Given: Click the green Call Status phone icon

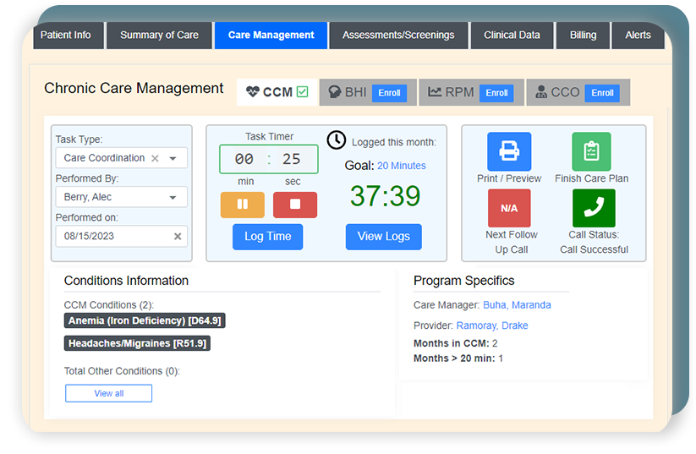Looking at the screenshot, I should [594, 208].
